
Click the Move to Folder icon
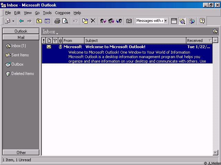(85, 21)
